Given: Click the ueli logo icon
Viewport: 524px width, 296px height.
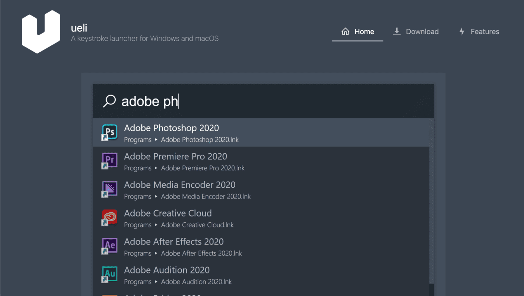Looking at the screenshot, I should coord(41,32).
